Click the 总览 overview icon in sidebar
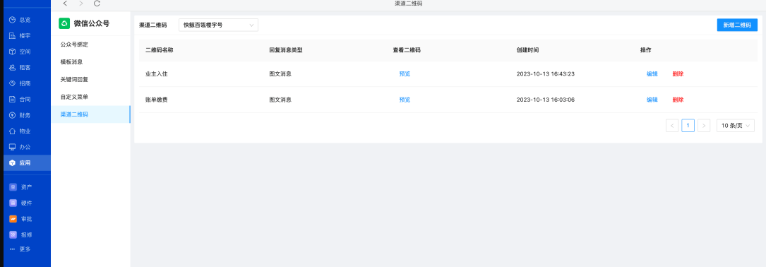The width and height of the screenshot is (766, 267). pyautogui.click(x=13, y=20)
